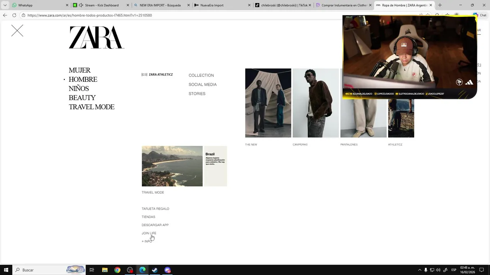The width and height of the screenshot is (490, 275).
Task: Show hidden system tray icons
Action: point(420,270)
